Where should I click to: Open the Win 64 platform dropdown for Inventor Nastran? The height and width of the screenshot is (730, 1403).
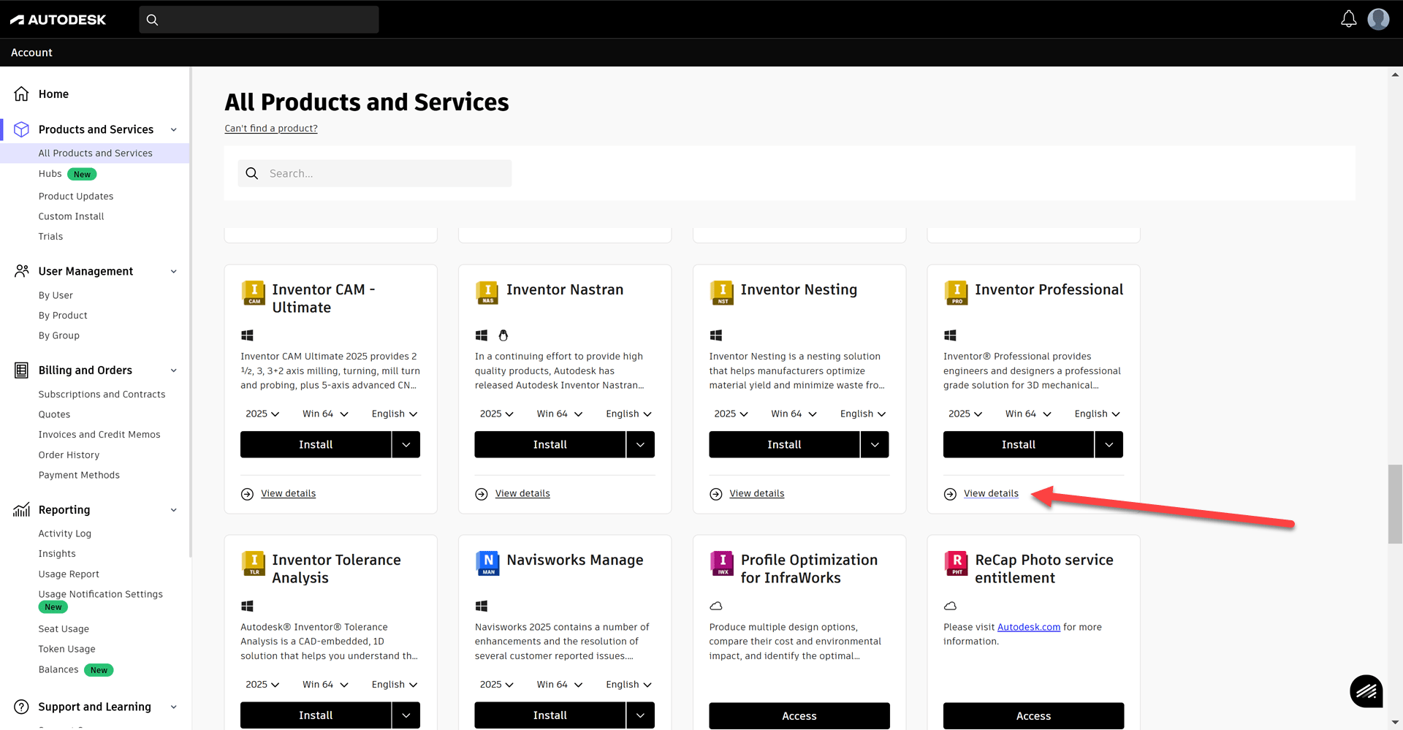click(560, 414)
